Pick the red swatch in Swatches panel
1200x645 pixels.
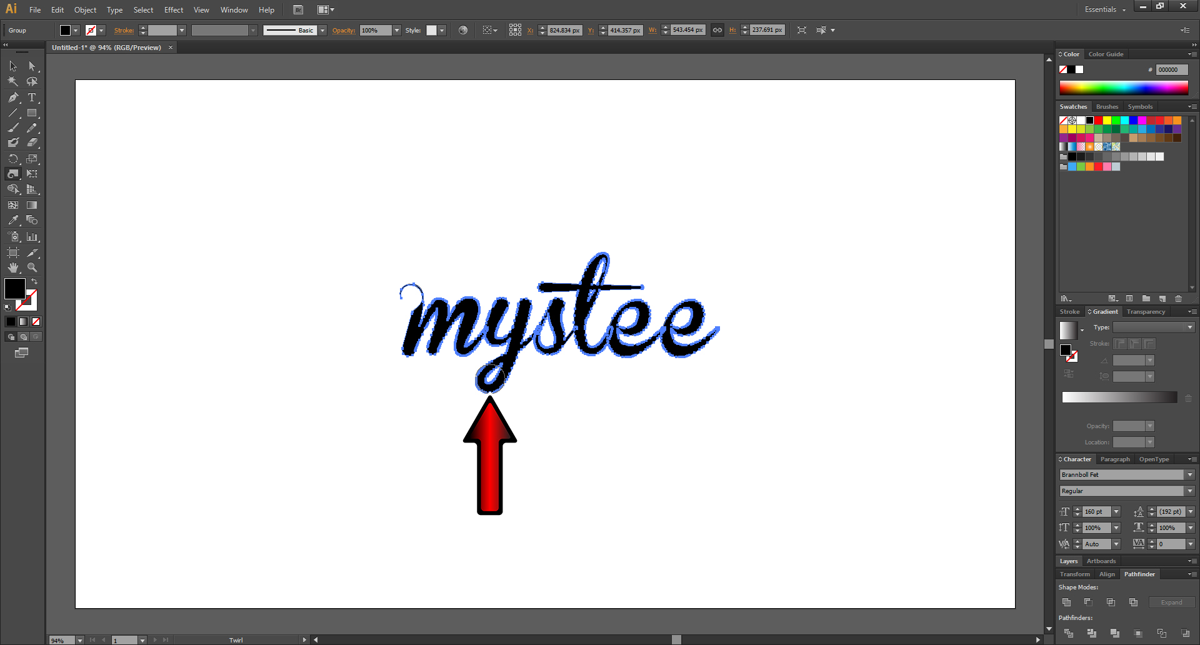click(1098, 121)
